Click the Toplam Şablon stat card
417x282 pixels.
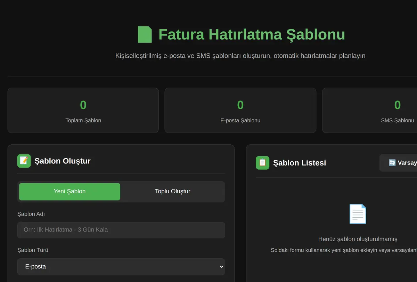tap(83, 110)
